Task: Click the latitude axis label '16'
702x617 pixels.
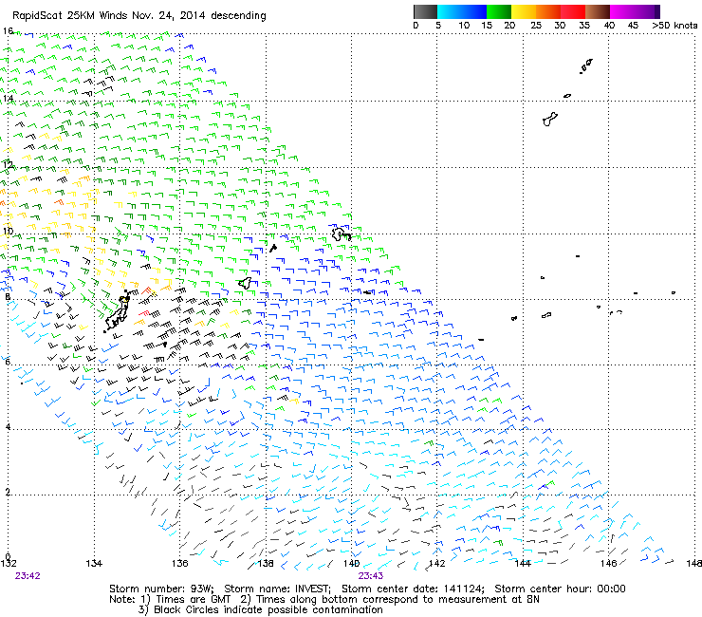Action: (8, 31)
